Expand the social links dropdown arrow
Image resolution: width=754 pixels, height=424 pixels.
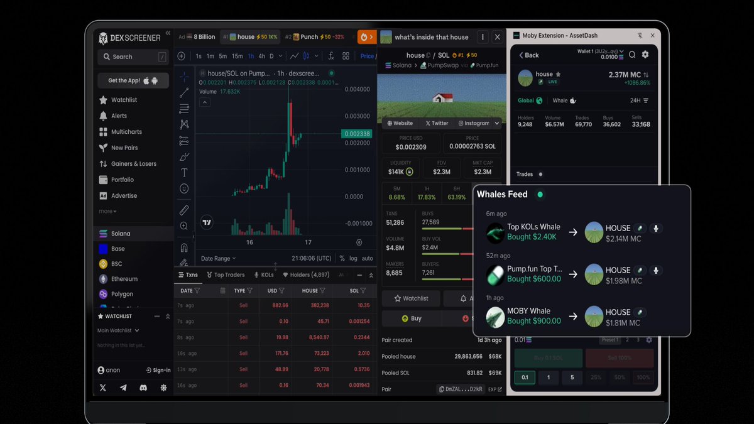(498, 123)
